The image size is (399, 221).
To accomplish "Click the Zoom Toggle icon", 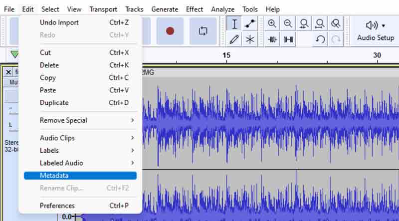I will (336, 23).
